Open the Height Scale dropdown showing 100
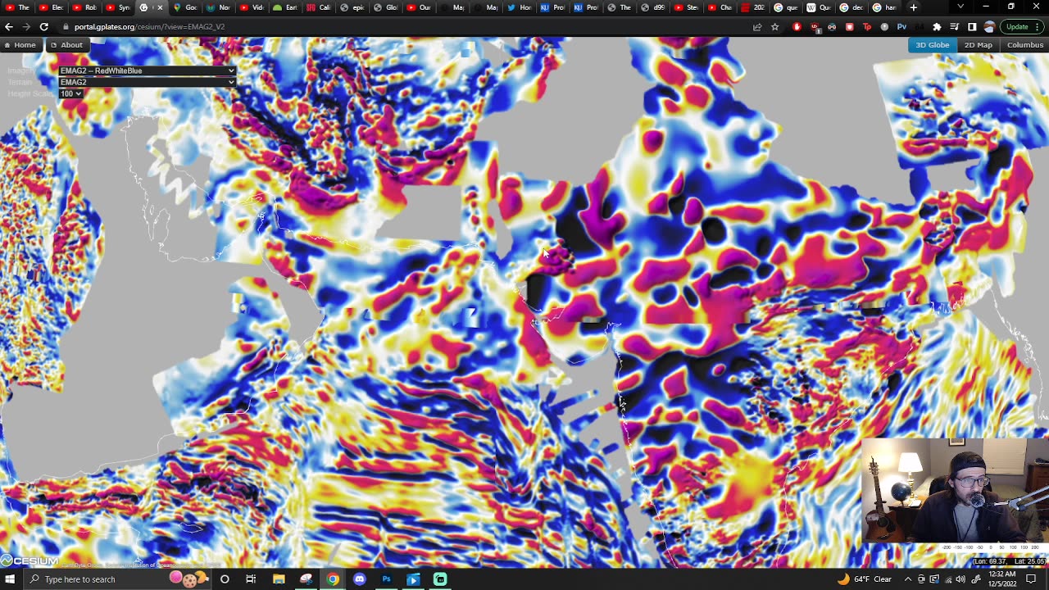Image resolution: width=1049 pixels, height=590 pixels. click(x=70, y=93)
